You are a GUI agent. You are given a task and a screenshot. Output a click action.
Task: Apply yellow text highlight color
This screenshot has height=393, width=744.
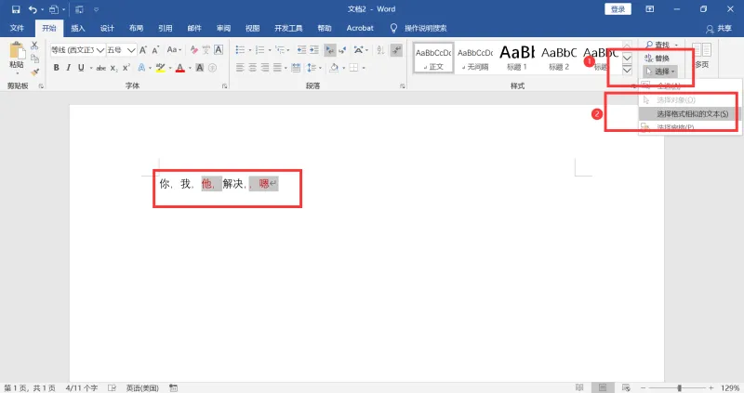(160, 68)
